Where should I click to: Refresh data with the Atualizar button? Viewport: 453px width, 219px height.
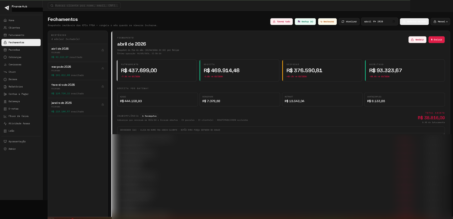pyautogui.click(x=349, y=22)
